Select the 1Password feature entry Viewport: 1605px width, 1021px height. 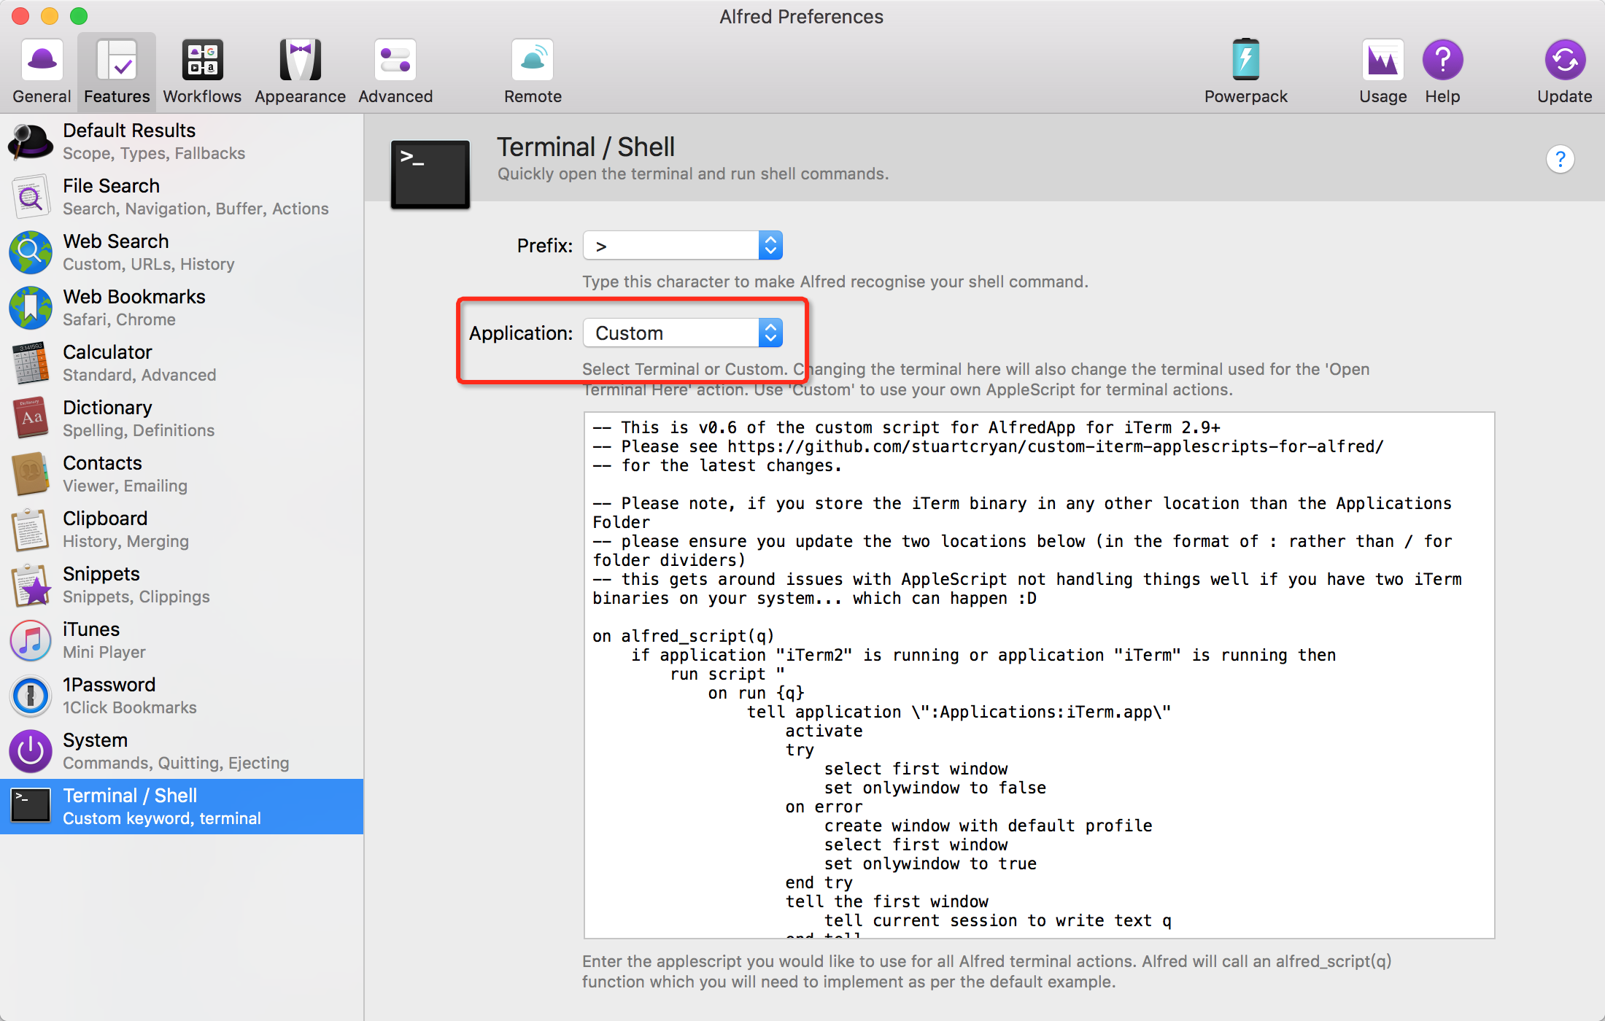(x=182, y=695)
